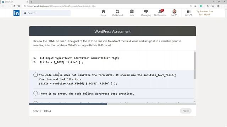Click the search magnifier icon in LinkedIn

pyautogui.click(x=25, y=13)
